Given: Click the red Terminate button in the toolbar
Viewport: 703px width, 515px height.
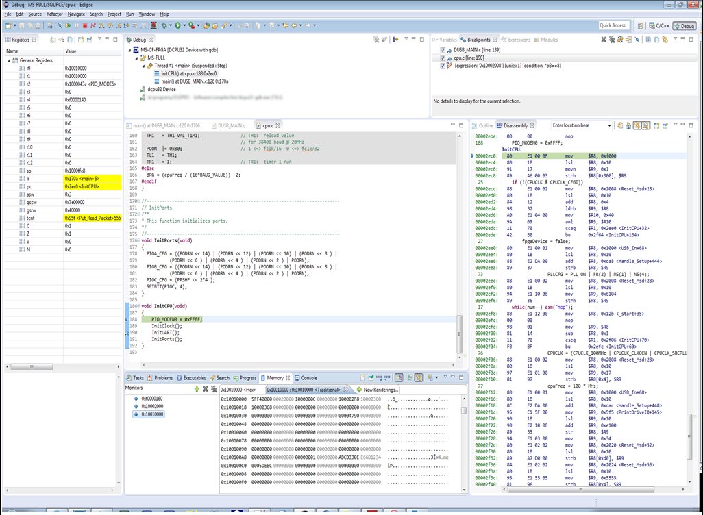Looking at the screenshot, I should [x=85, y=25].
